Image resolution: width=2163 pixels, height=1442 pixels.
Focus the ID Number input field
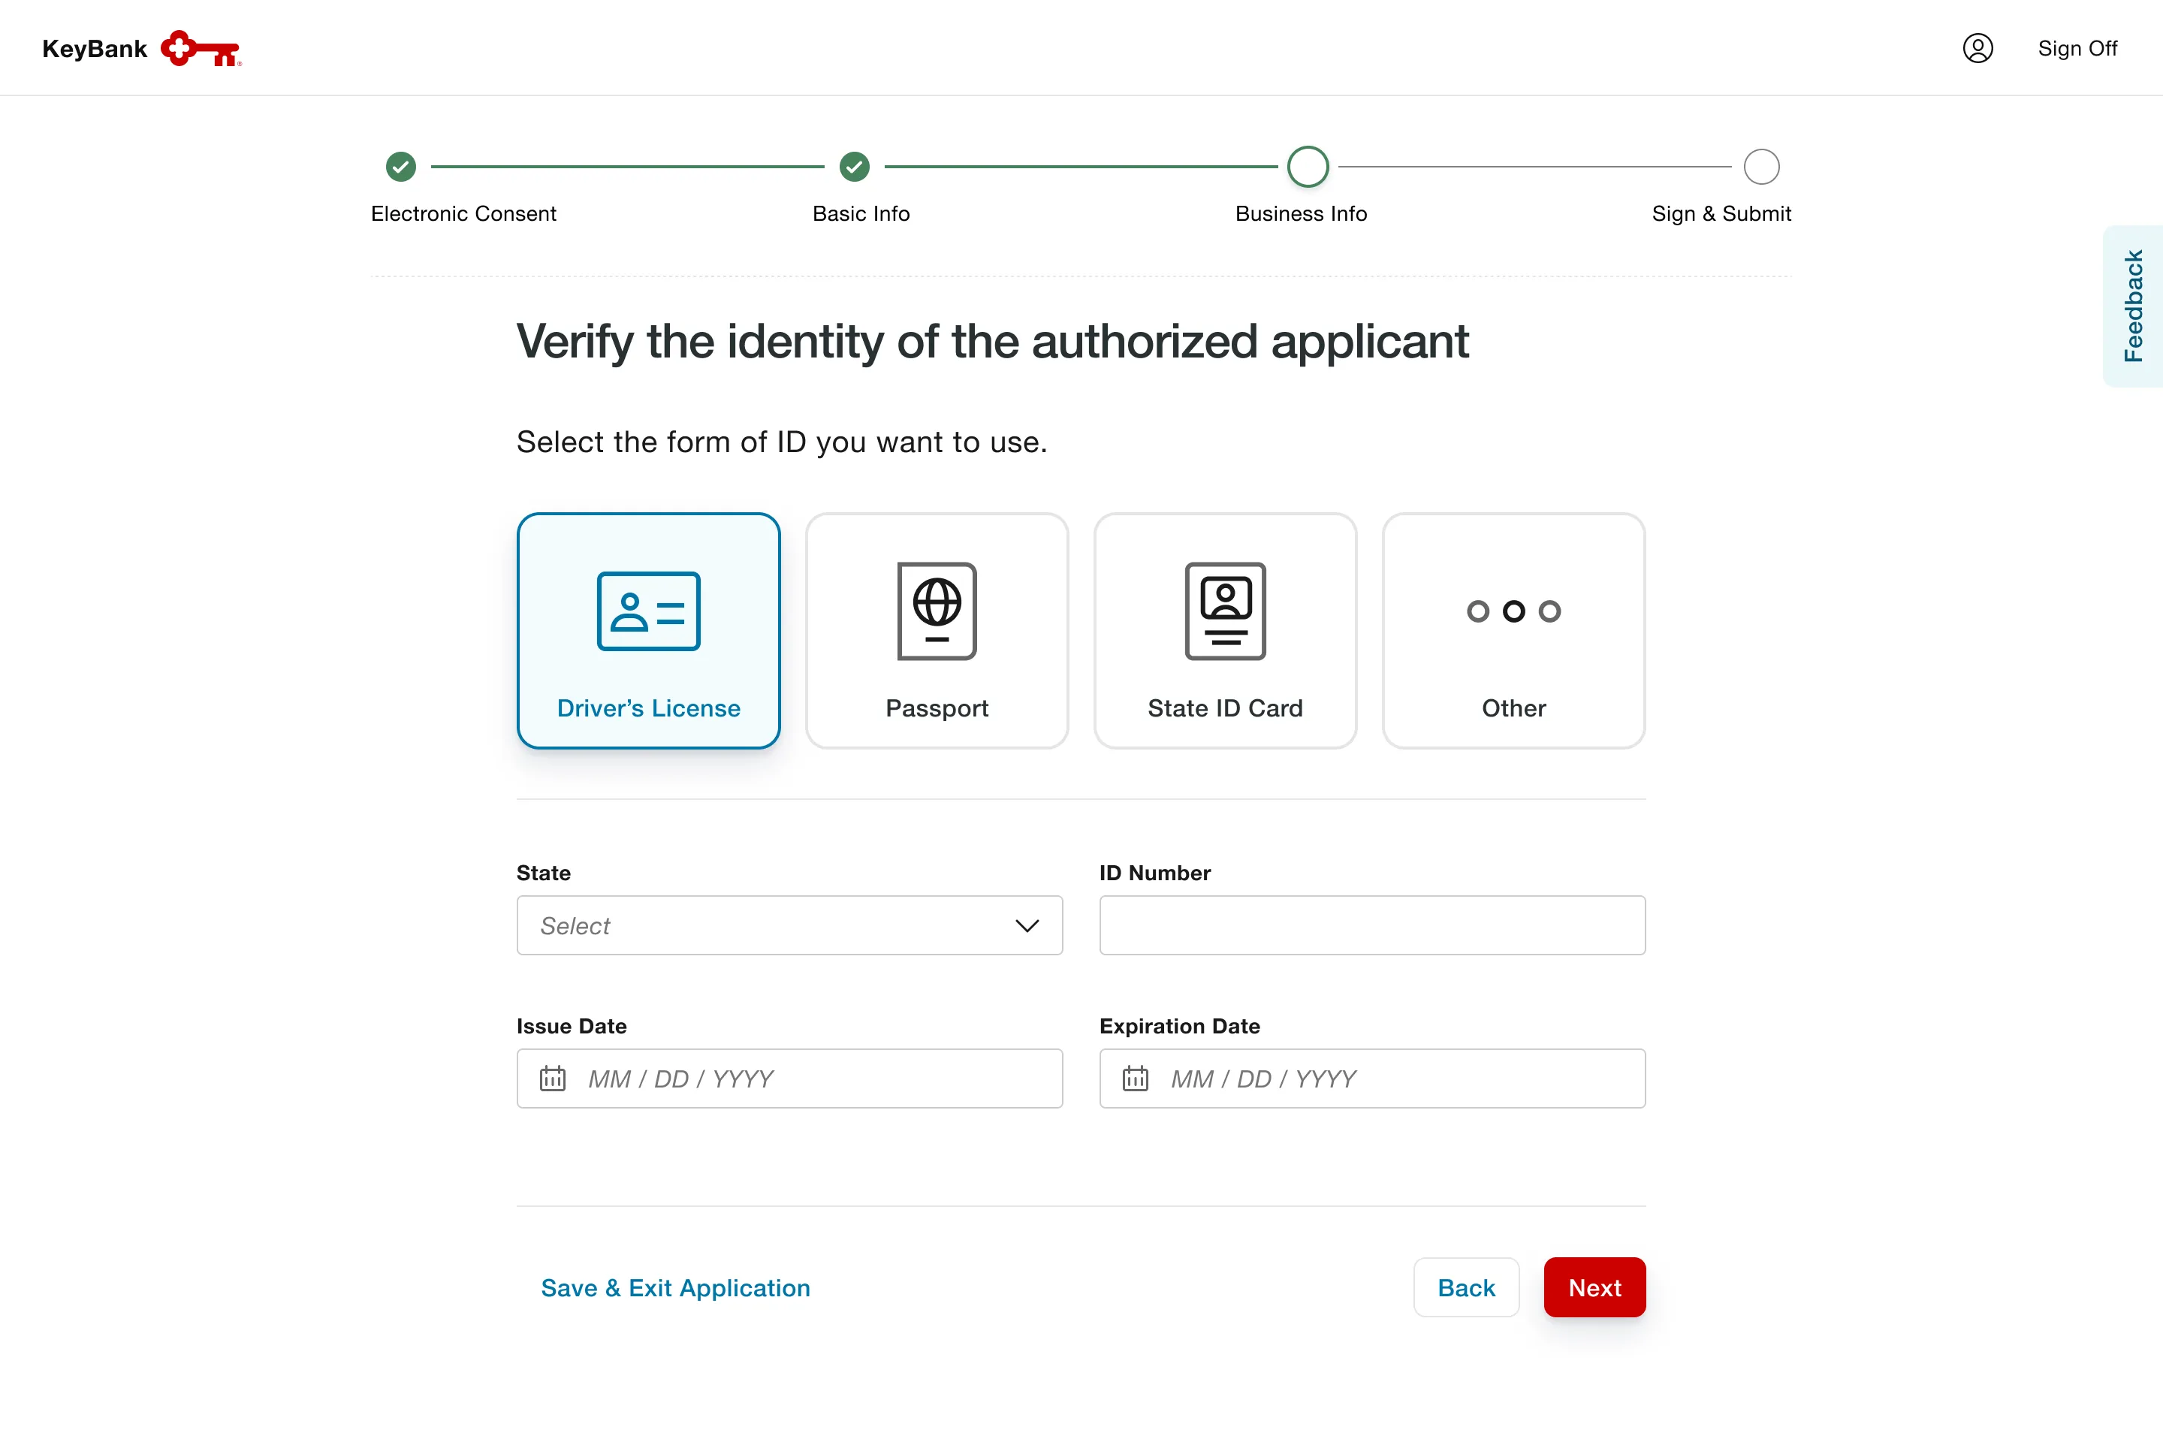pos(1371,925)
